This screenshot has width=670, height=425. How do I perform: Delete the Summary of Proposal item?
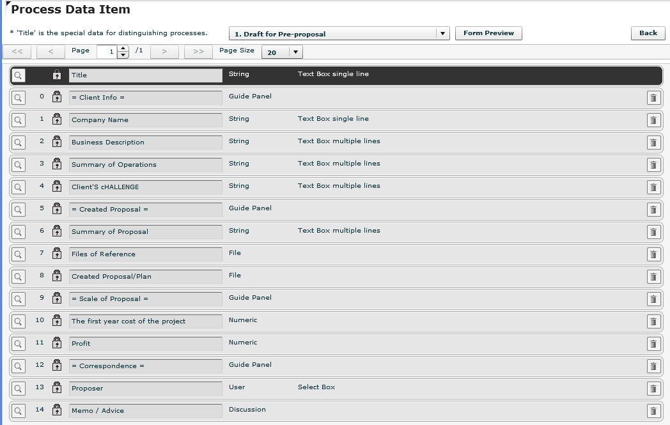[653, 233]
